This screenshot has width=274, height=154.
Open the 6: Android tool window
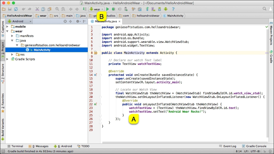tap(63, 146)
